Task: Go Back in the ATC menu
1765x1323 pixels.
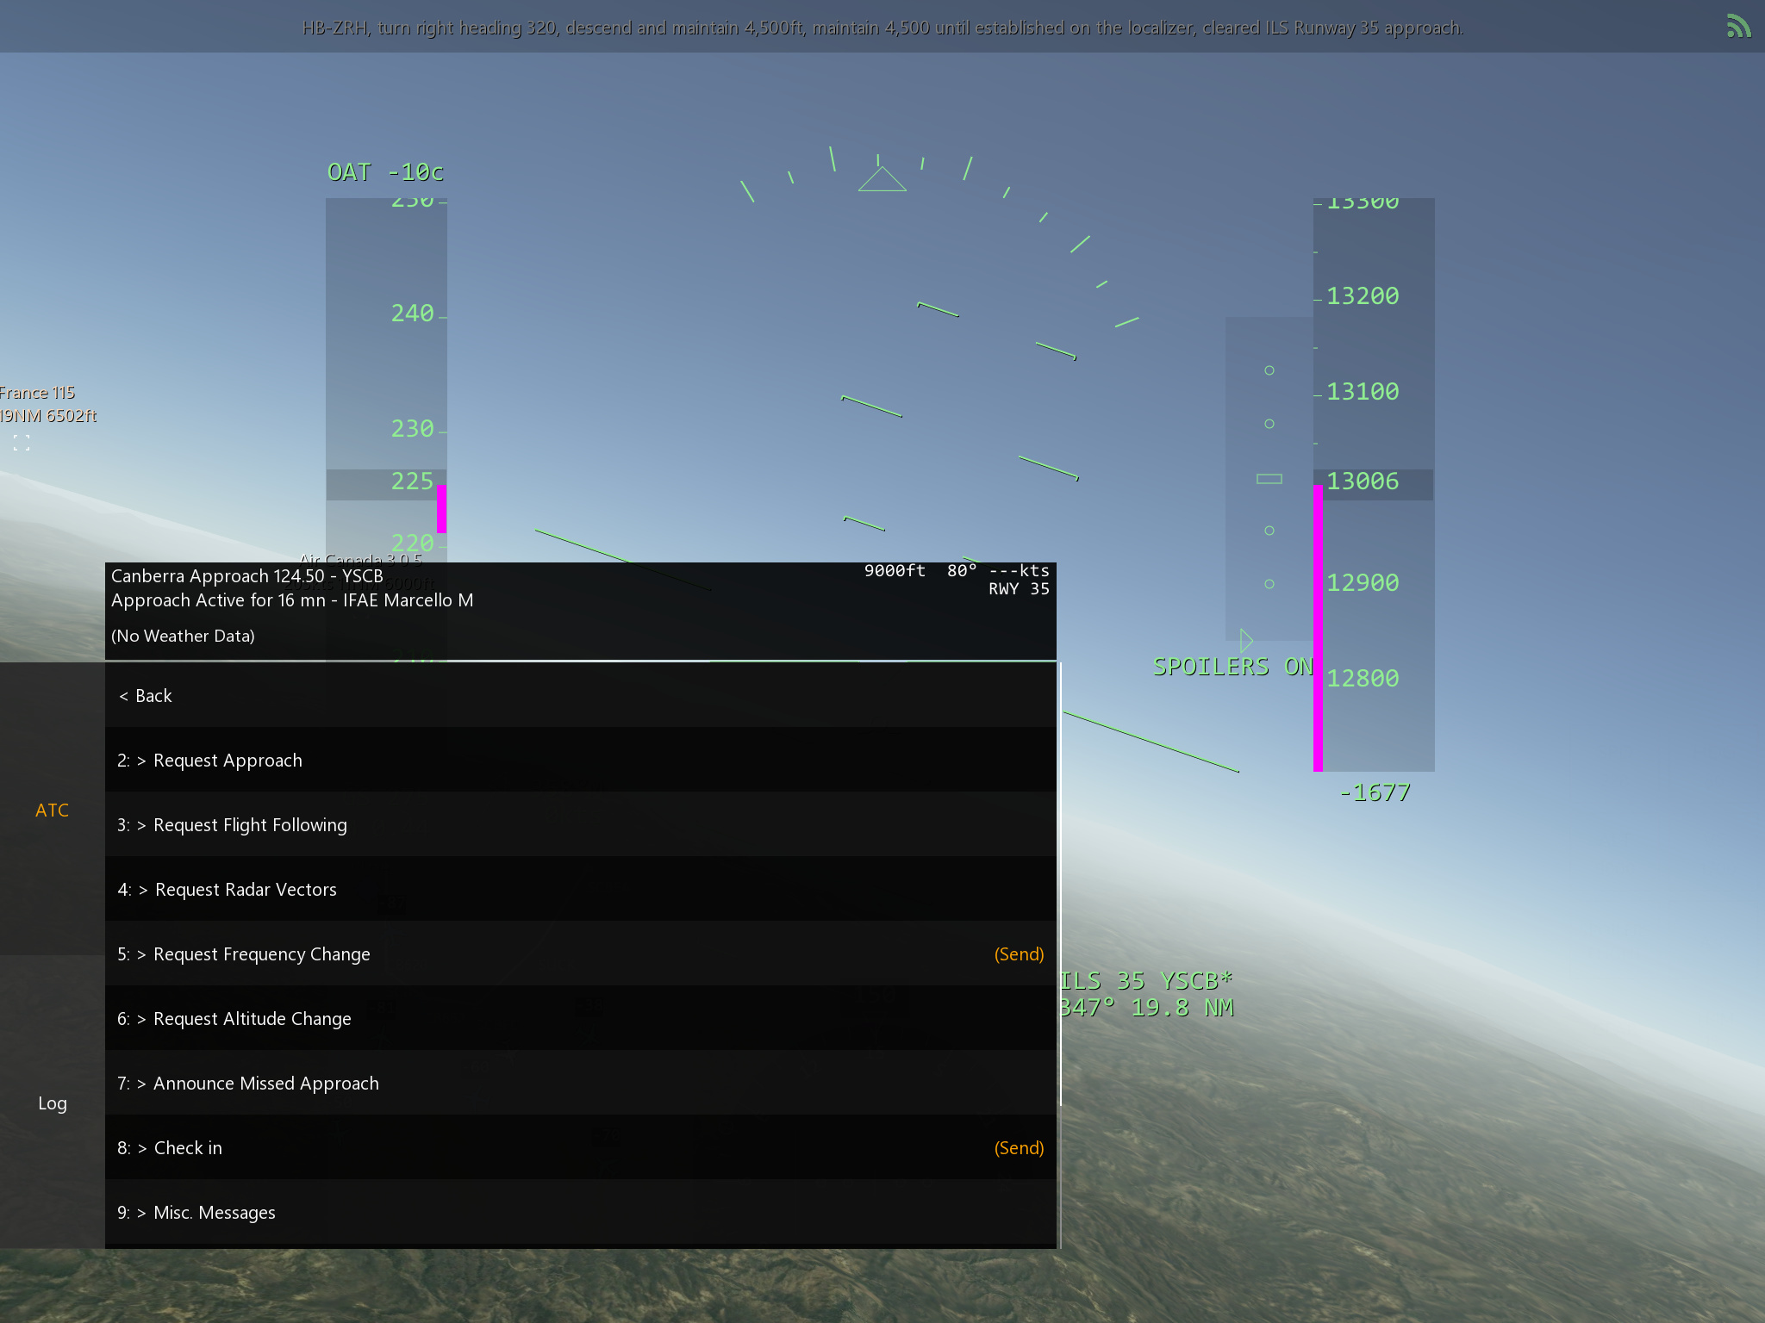Action: click(x=146, y=696)
